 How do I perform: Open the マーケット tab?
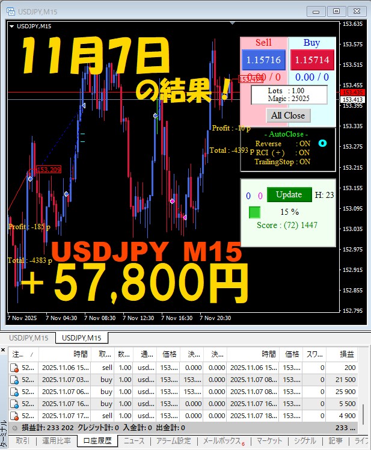tap(269, 440)
